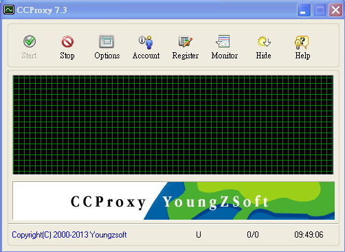
Task: Click the Stop text label
Action: click(67, 56)
